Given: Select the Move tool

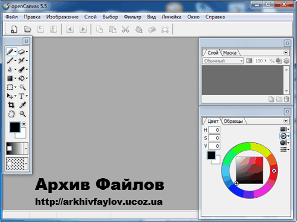Looking at the screenshot, I should point(10,96).
